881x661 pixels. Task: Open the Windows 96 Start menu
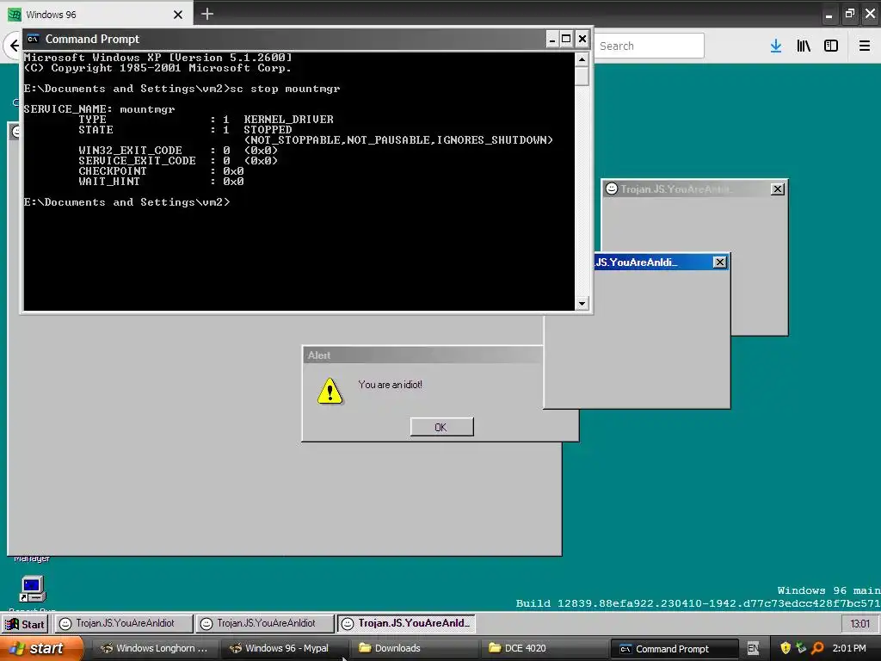[x=25, y=624]
